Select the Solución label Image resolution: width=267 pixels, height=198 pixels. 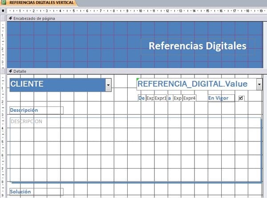point(36,192)
